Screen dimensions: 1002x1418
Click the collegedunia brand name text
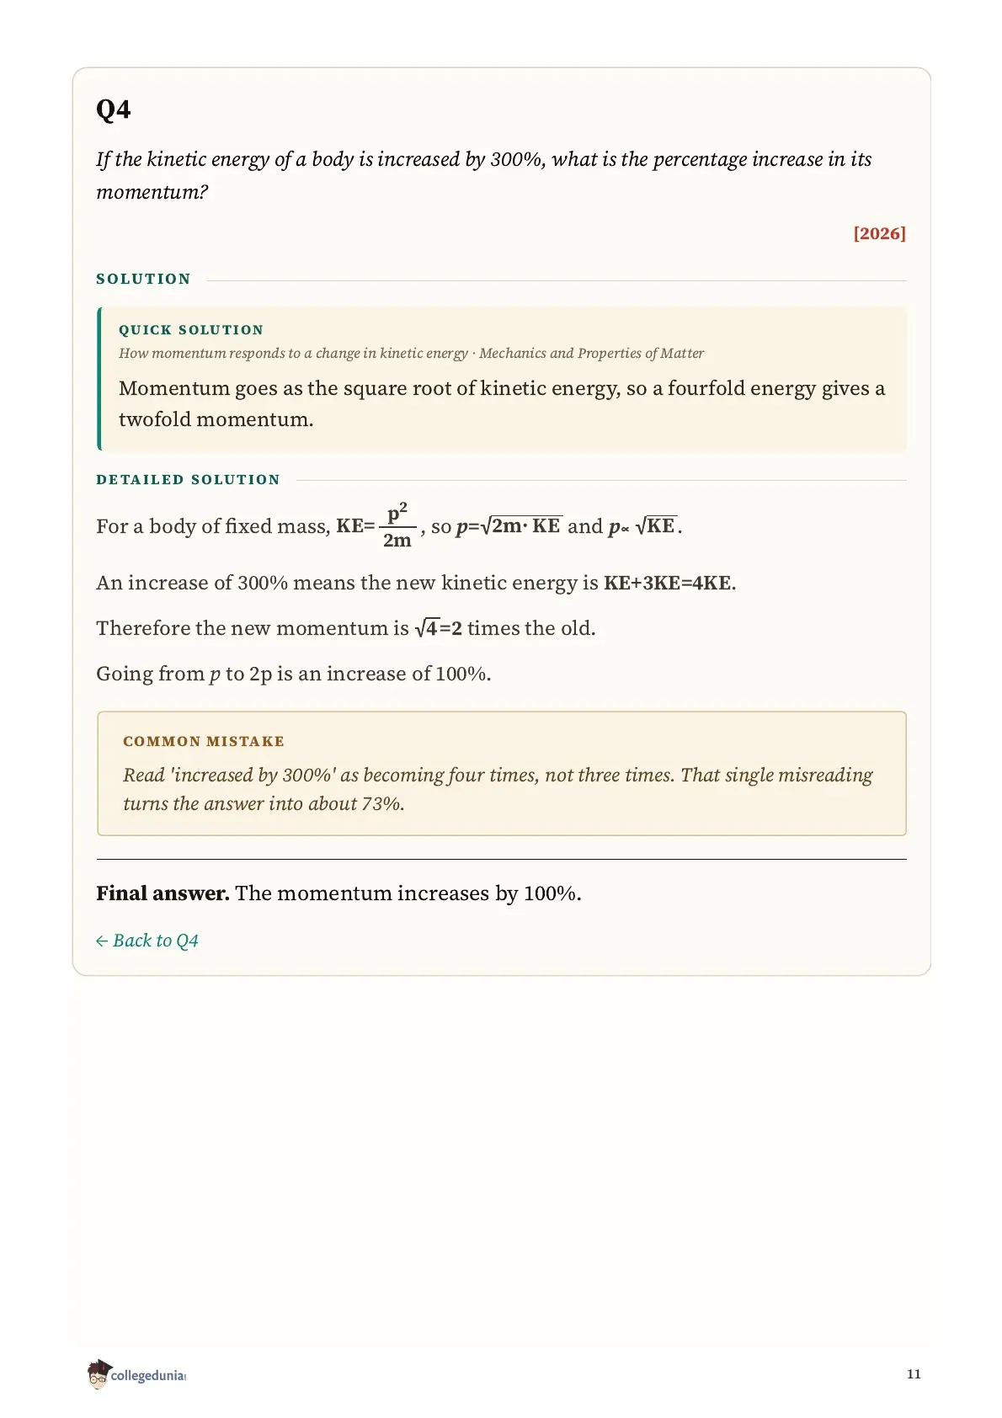pos(148,1375)
